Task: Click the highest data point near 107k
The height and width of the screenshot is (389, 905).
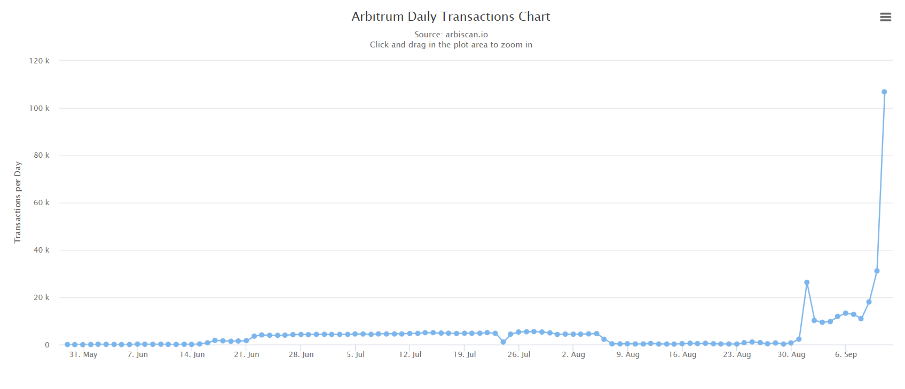Action: click(884, 92)
